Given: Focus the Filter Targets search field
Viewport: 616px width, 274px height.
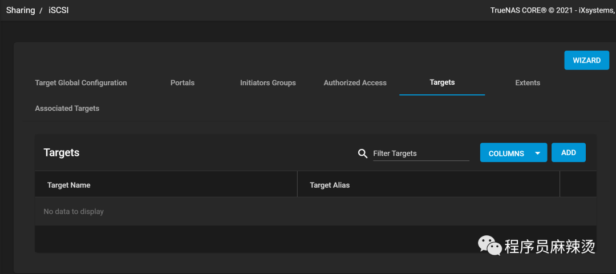Looking at the screenshot, I should tap(421, 153).
